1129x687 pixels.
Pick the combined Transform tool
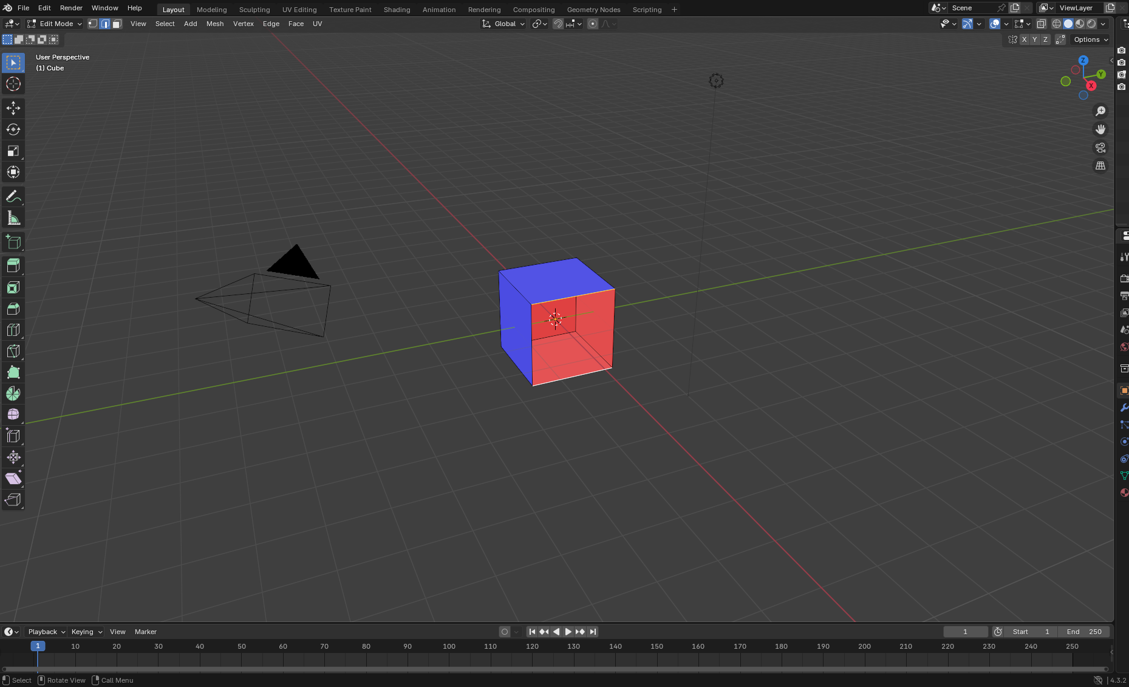pos(13,172)
